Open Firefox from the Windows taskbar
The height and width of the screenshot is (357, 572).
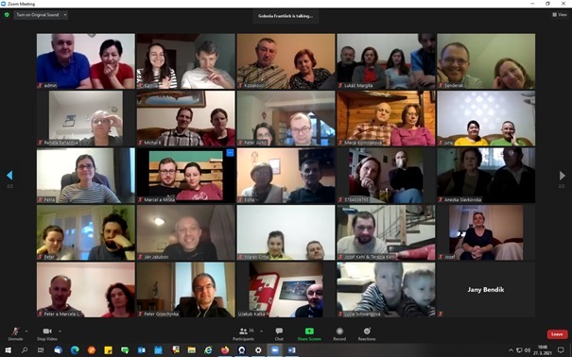(x=225, y=350)
